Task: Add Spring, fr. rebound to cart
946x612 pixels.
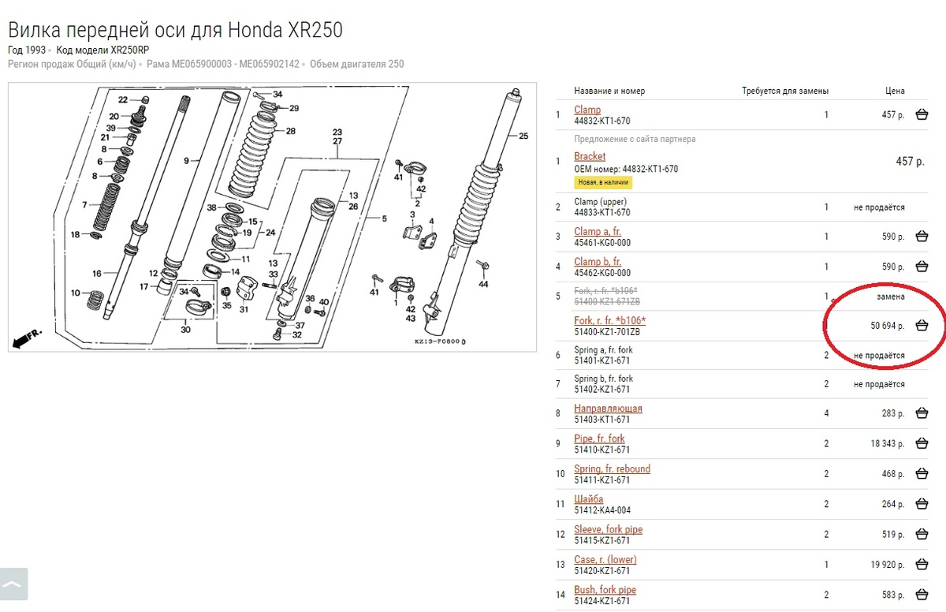Action: pos(922,474)
